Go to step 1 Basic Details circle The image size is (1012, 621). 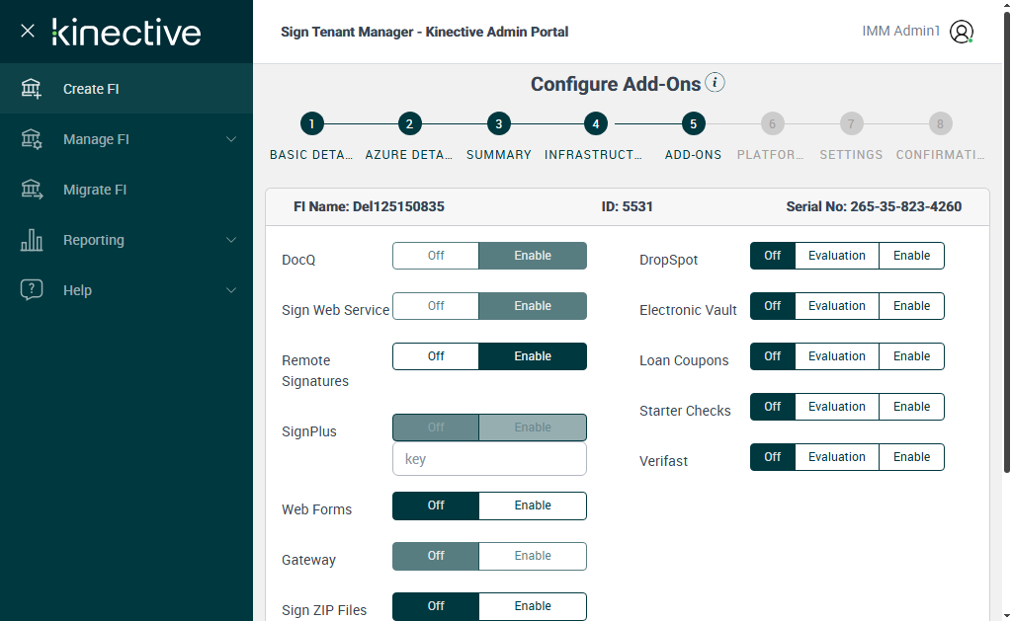pyautogui.click(x=311, y=123)
